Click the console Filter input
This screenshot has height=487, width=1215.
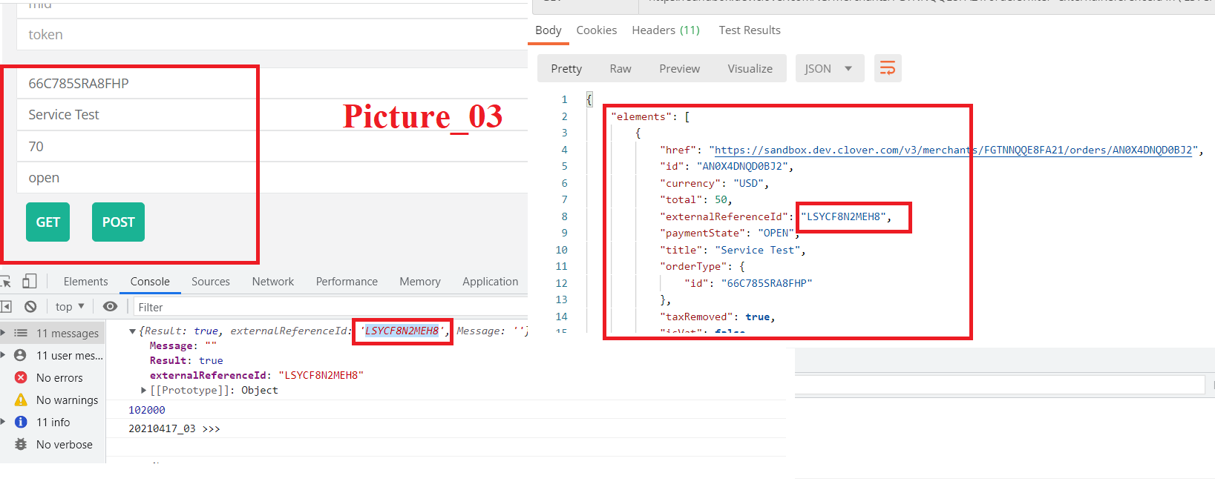[330, 307]
